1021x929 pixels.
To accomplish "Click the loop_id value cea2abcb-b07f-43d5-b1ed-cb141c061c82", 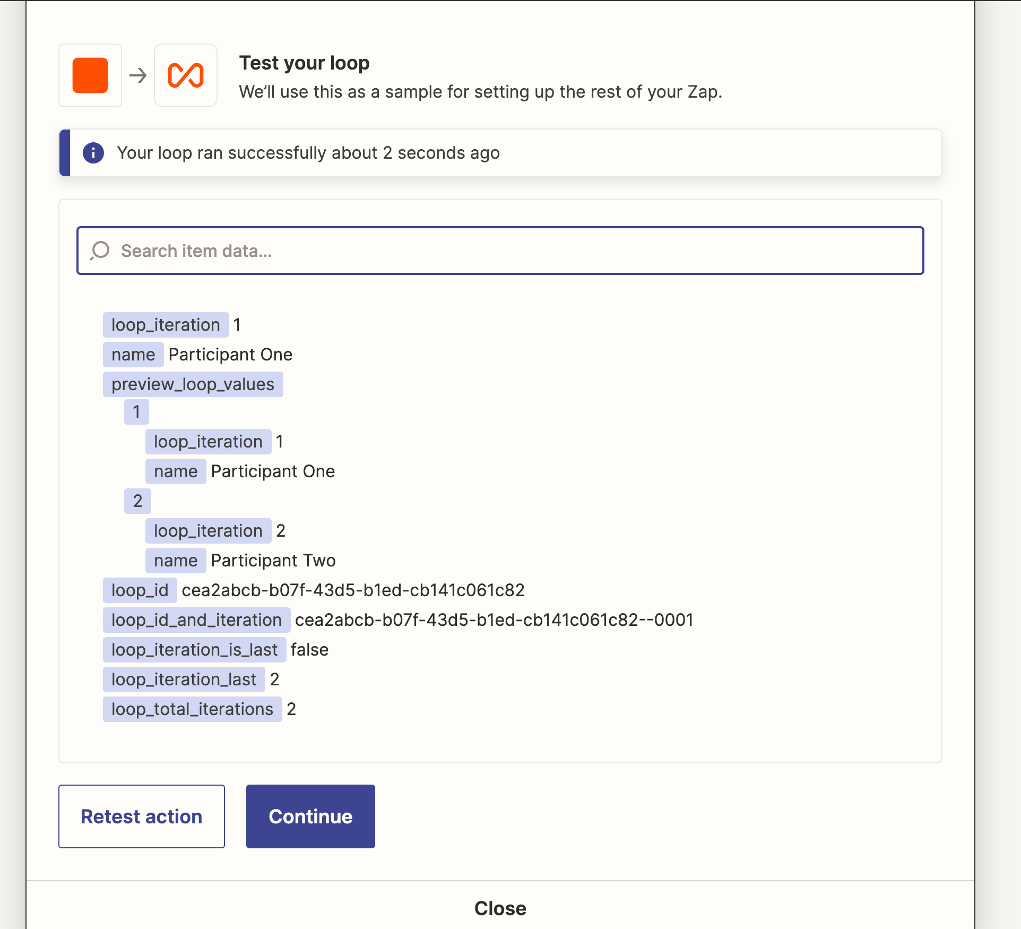I will coord(353,590).
